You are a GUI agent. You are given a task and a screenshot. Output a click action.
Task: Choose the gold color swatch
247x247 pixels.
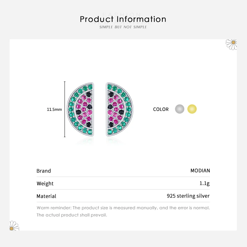(192, 109)
